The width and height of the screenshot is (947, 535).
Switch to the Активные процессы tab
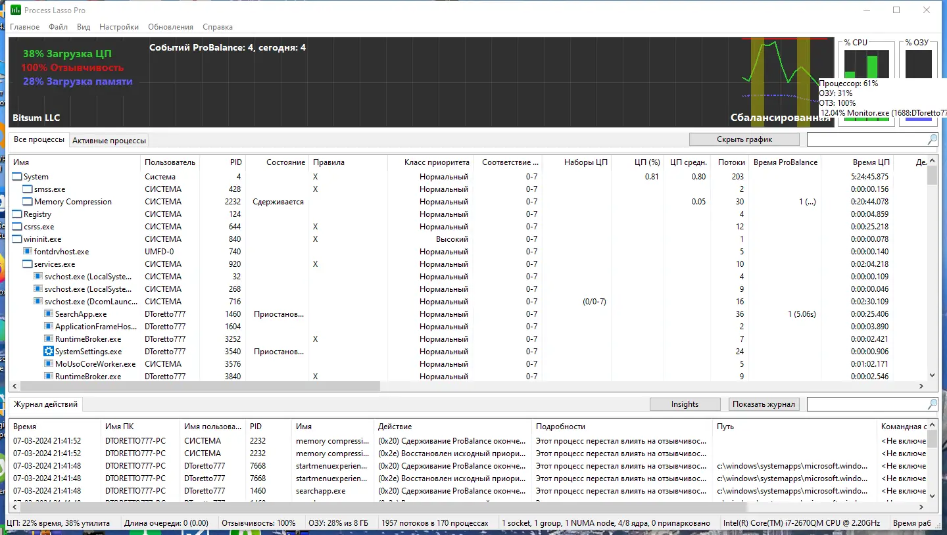pyautogui.click(x=109, y=141)
